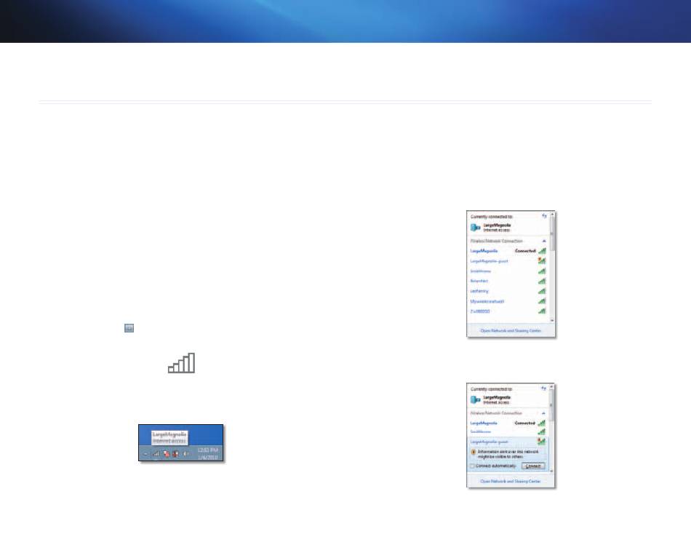Collapse Wireless Network Connection in lower panel

(x=542, y=413)
